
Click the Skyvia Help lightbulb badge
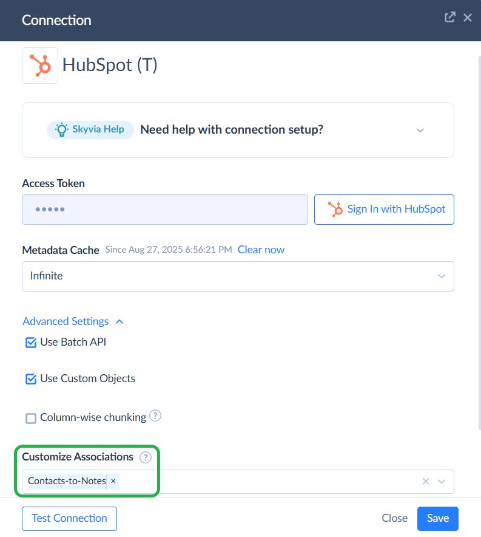[90, 129]
